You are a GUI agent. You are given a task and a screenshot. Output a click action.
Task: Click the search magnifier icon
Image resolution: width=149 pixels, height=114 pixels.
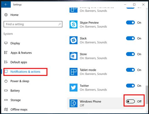coord(59,24)
